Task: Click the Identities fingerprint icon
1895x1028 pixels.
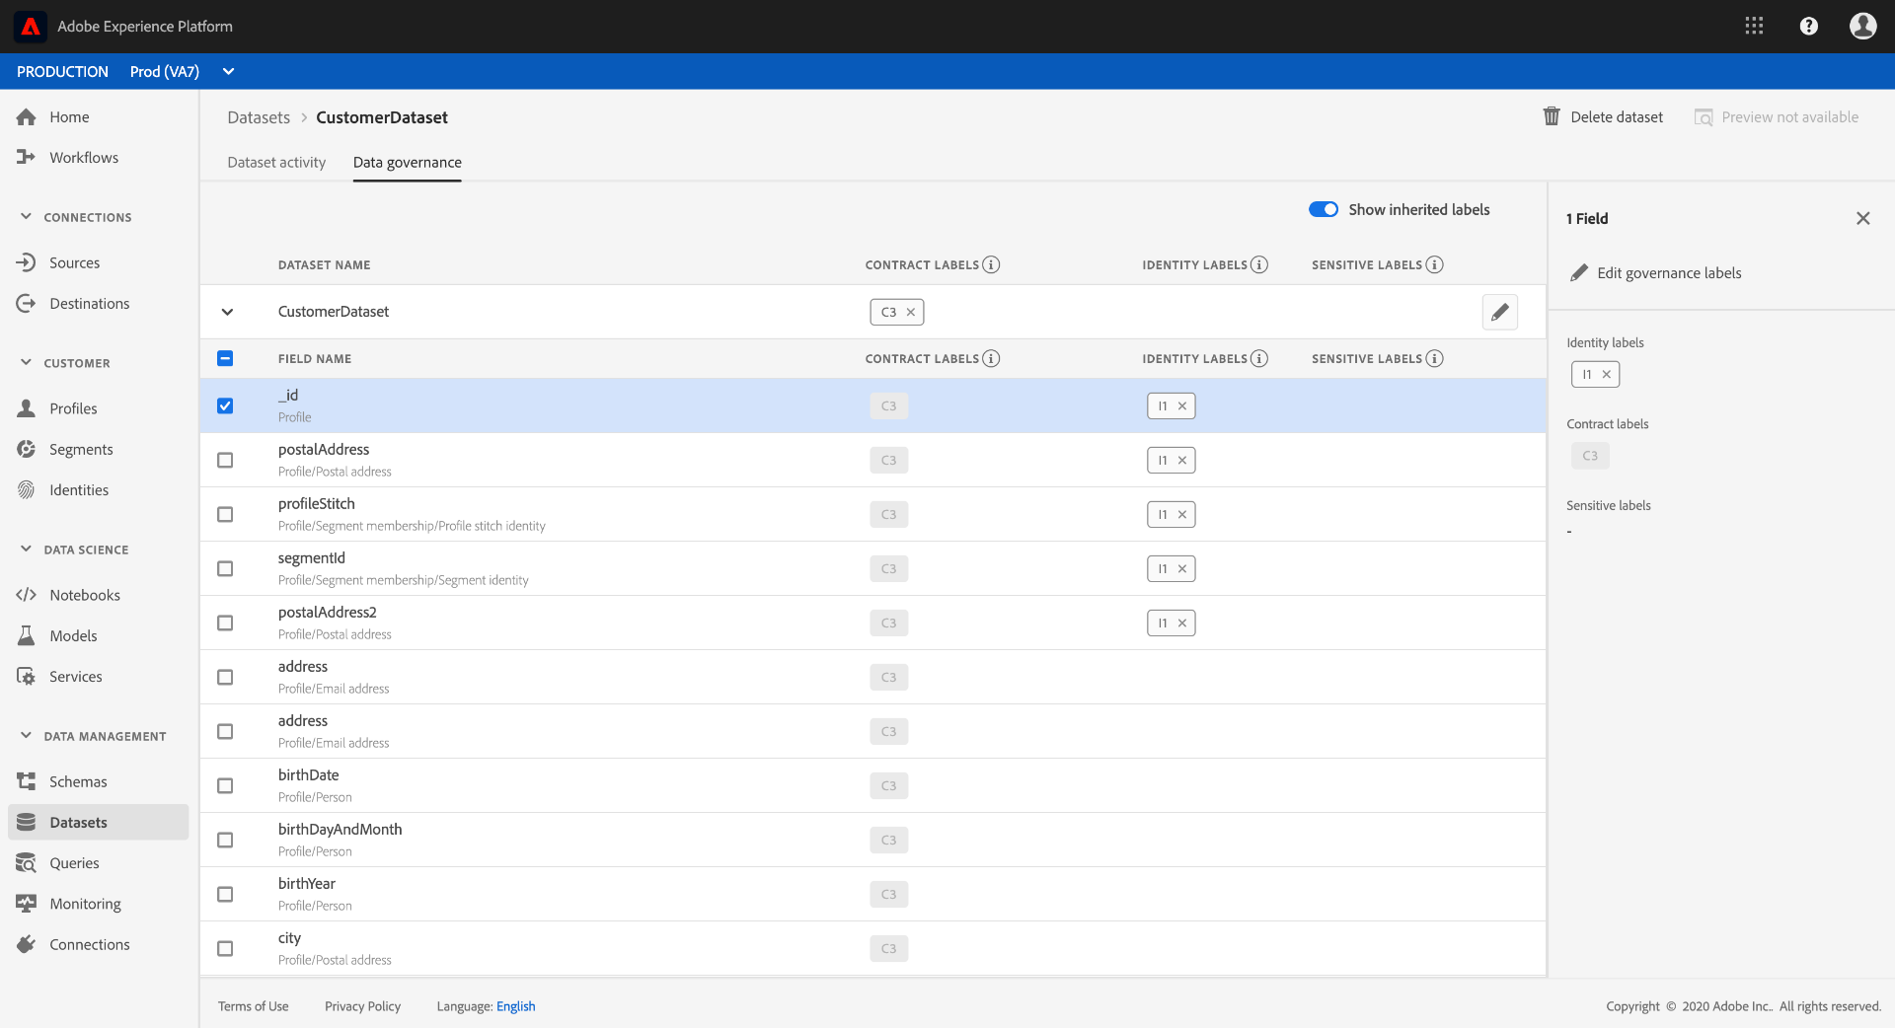Action: [27, 490]
